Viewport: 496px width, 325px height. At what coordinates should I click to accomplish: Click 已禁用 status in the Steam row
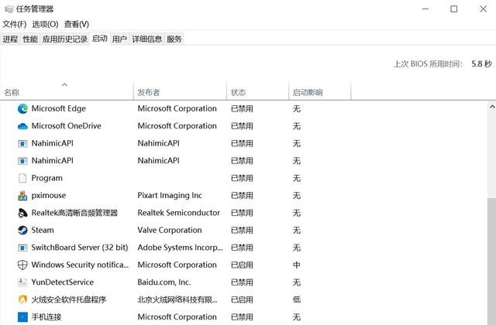[x=242, y=231]
